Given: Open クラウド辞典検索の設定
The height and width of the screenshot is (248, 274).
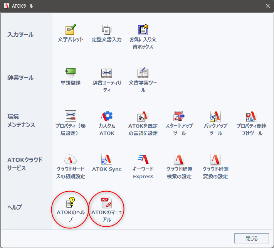Looking at the screenshot, I should 179,167.
